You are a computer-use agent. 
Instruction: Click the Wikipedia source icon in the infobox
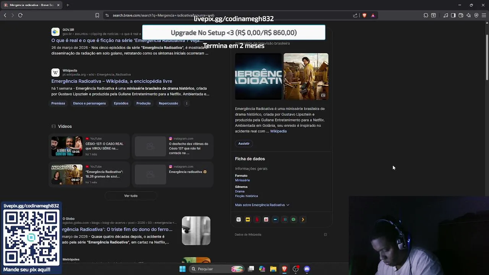click(x=239, y=219)
